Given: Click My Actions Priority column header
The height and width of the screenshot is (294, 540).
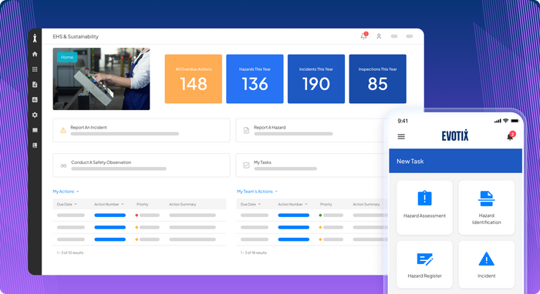Looking at the screenshot, I should pyautogui.click(x=142, y=204).
